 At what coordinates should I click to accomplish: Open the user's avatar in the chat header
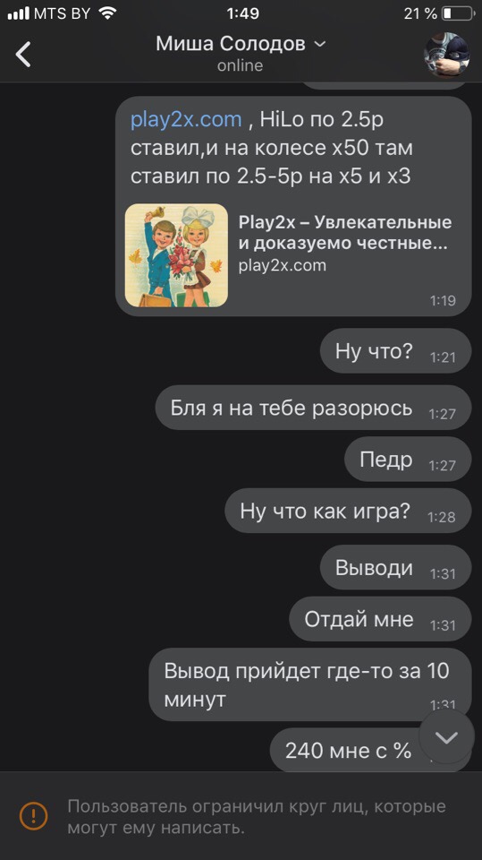446,55
